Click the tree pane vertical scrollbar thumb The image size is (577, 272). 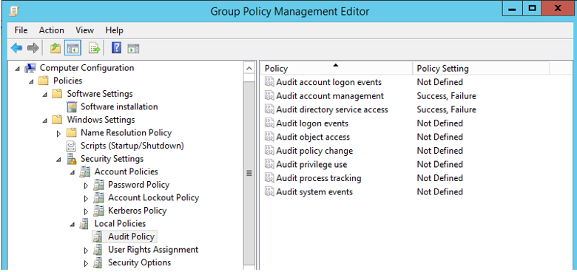click(249, 173)
